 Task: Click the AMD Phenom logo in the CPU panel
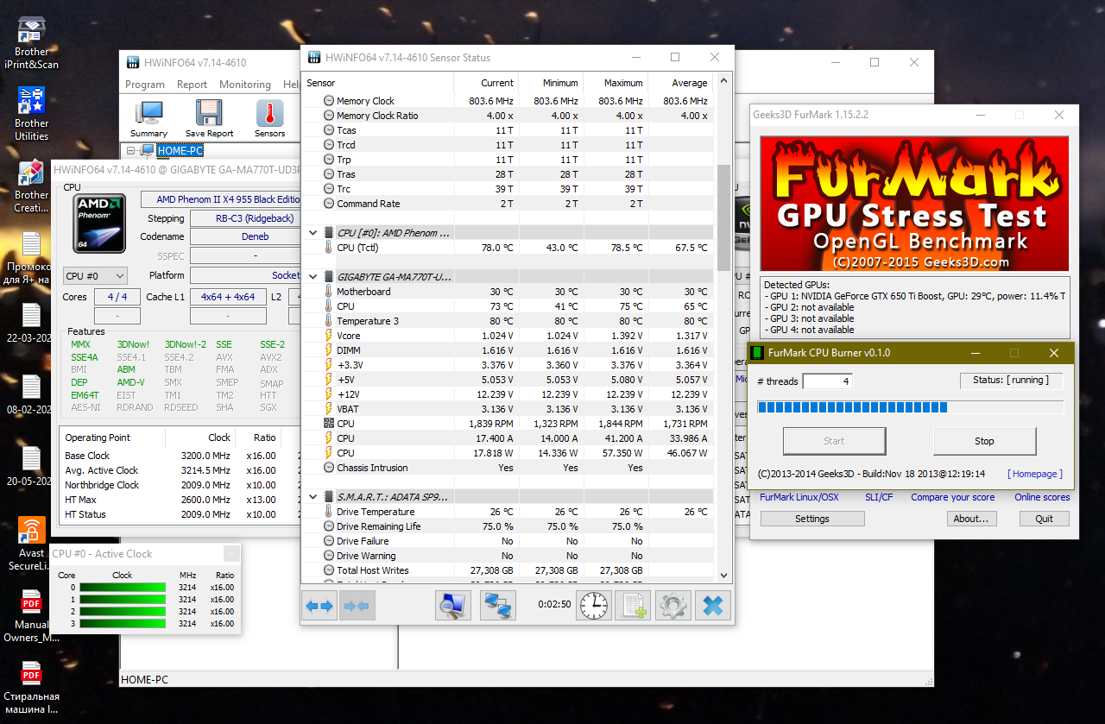point(99,223)
